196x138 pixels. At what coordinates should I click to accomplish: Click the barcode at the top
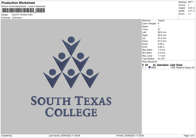coord(23,10)
